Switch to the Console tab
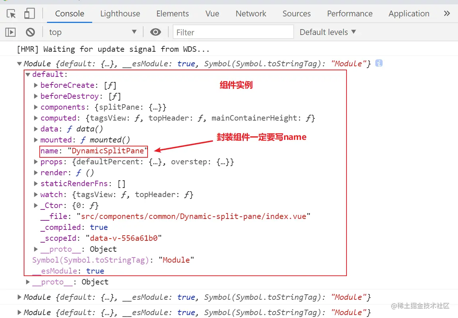The image size is (458, 318). [70, 13]
